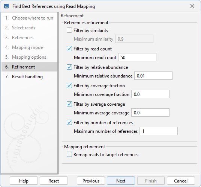Untick Filter by average coverage
Image resolution: width=201 pixels, height=187 pixels.
(69, 104)
